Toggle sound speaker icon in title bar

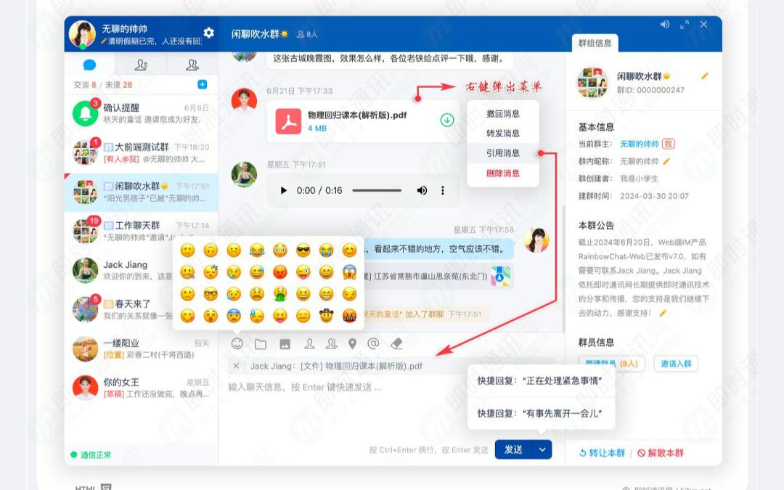tap(665, 24)
